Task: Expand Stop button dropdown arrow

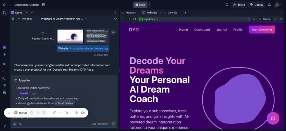Action: [x=149, y=5]
